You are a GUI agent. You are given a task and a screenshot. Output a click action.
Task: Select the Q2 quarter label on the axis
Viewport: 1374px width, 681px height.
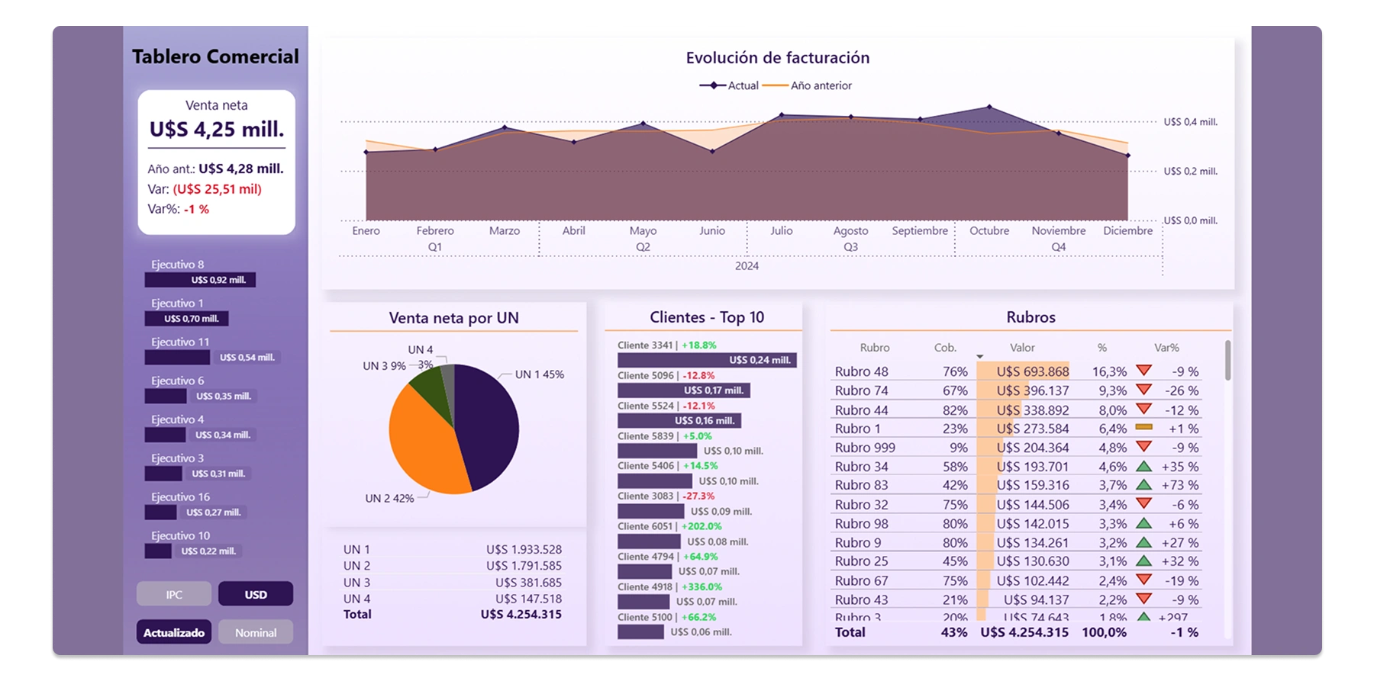coord(643,247)
